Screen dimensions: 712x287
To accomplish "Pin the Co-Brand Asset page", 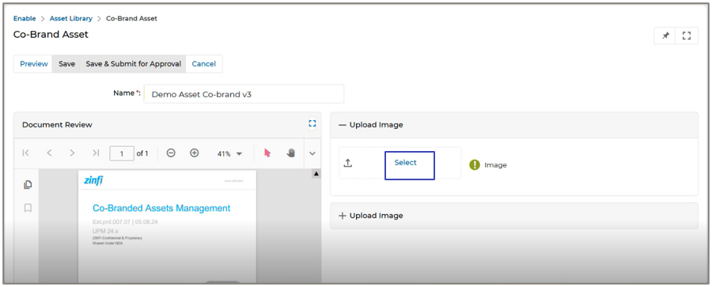I will [665, 36].
